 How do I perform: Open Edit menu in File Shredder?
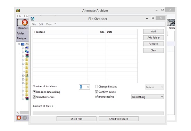coord(41,24)
